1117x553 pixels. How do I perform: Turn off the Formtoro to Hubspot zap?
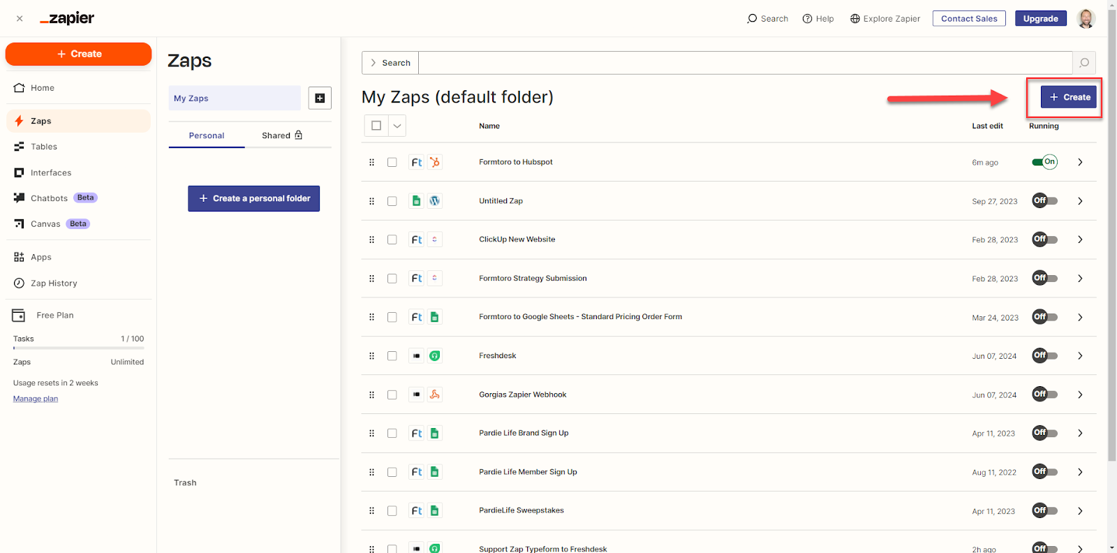[x=1044, y=162]
